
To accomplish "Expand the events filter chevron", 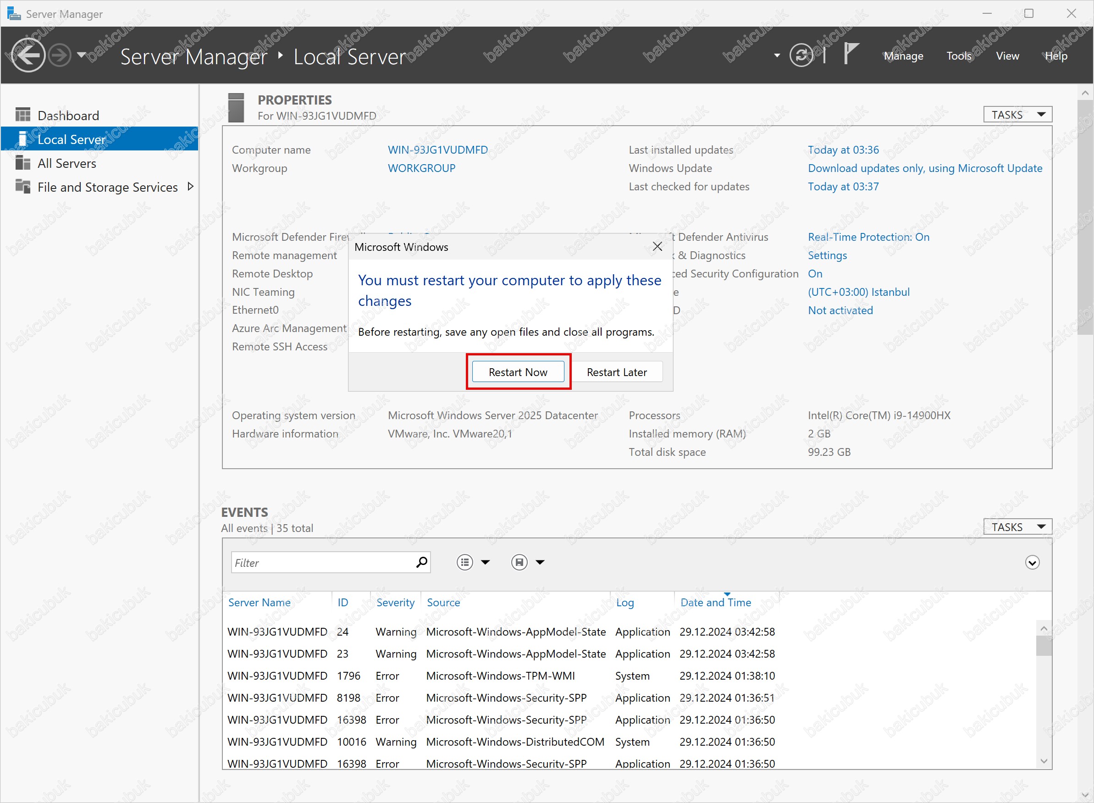I will pos(1032,562).
